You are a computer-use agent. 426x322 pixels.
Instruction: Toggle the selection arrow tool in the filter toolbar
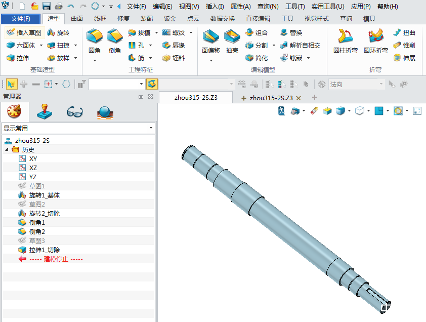[12, 84]
